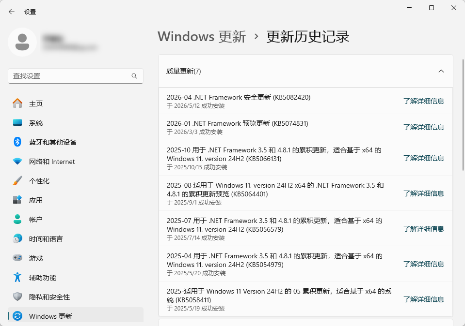
Task: Open the 主页 home icon
Action: click(17, 103)
